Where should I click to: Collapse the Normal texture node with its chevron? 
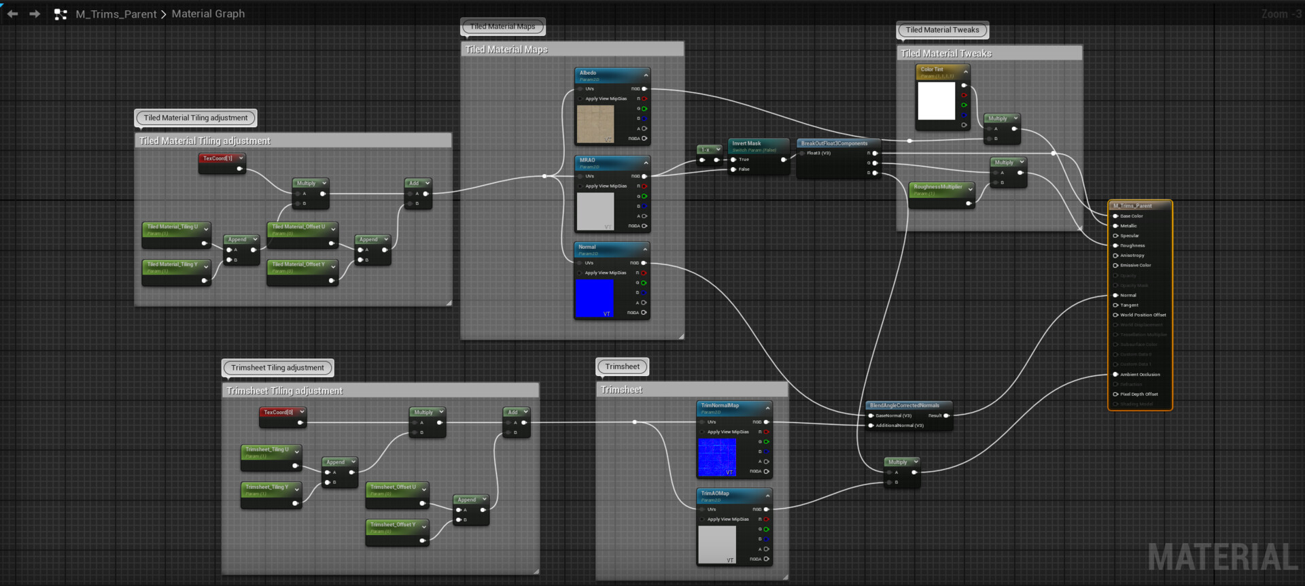click(645, 249)
